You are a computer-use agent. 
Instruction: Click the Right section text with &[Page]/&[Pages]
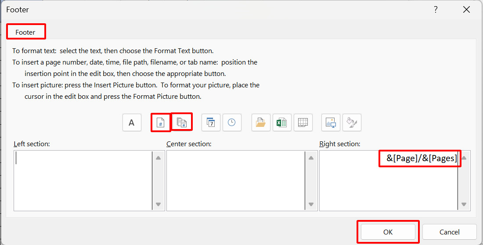[421, 159]
